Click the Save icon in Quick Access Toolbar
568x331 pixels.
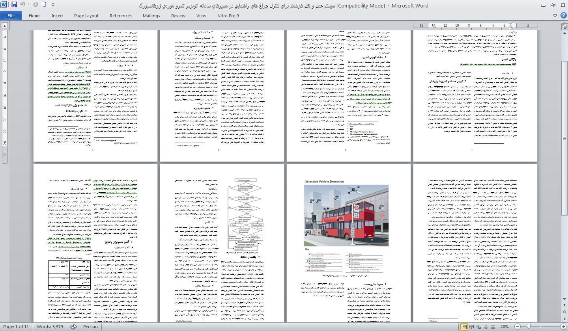click(x=14, y=5)
